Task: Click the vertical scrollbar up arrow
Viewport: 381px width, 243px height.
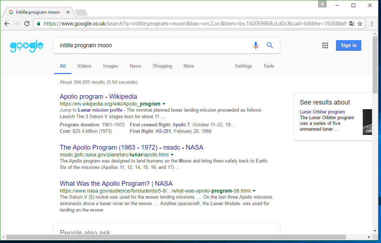Action: [x=375, y=33]
